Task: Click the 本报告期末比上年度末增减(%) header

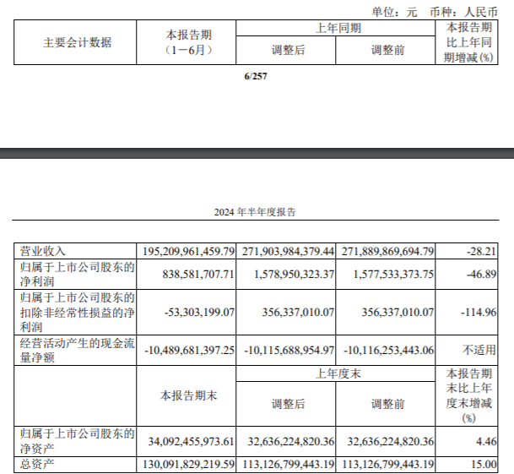Action: [468, 396]
